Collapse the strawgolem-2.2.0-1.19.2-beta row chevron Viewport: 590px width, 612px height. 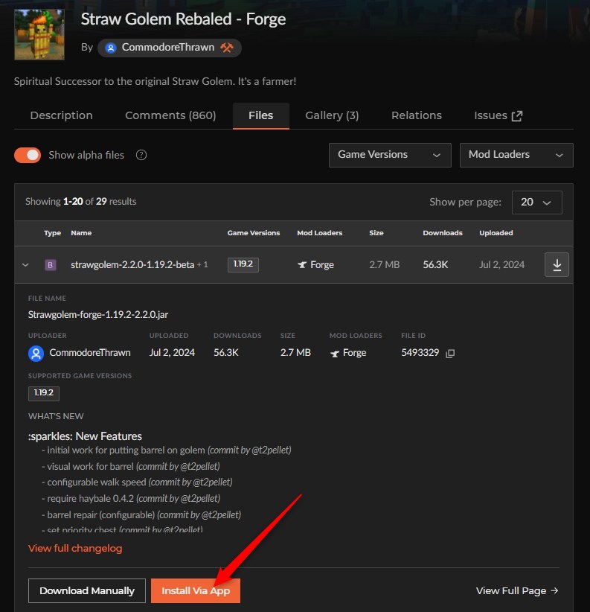click(x=25, y=264)
